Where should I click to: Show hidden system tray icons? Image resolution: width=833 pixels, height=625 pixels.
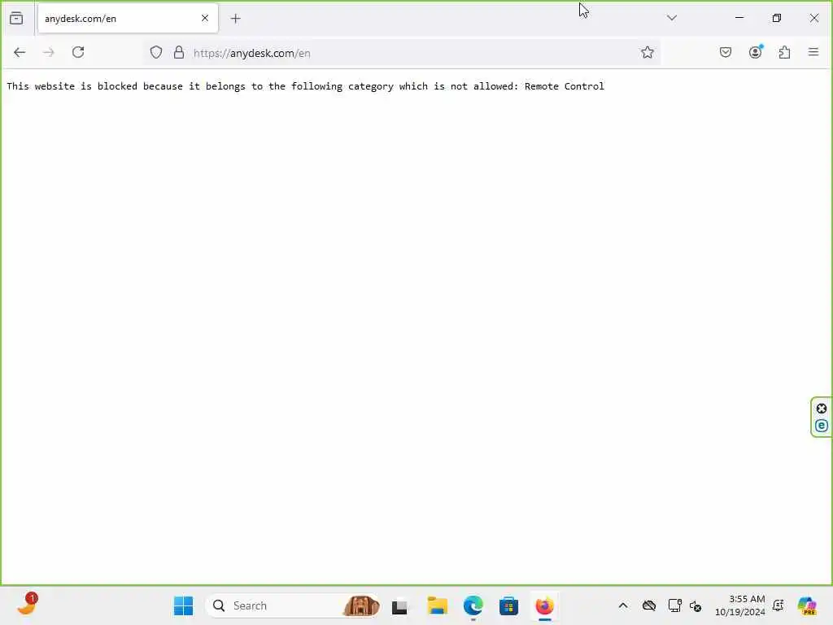coord(623,605)
